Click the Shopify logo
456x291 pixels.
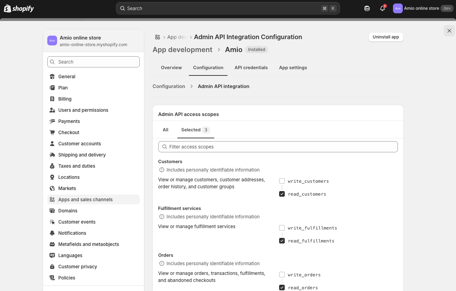[x=19, y=8]
